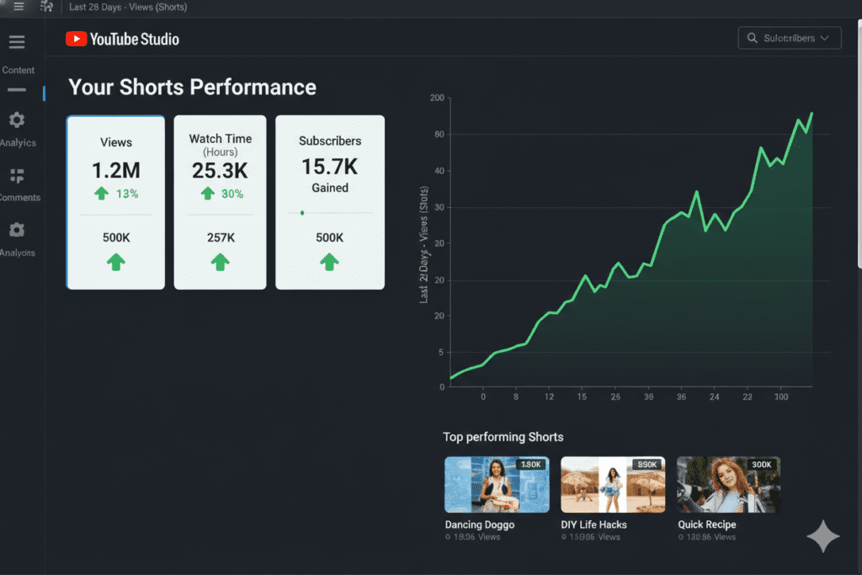Select the Comments section icon
862x575 pixels.
[x=16, y=176]
